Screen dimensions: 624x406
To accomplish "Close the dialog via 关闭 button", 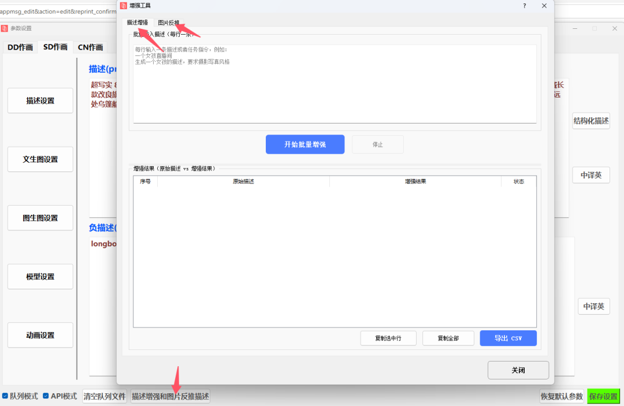I will [518, 370].
